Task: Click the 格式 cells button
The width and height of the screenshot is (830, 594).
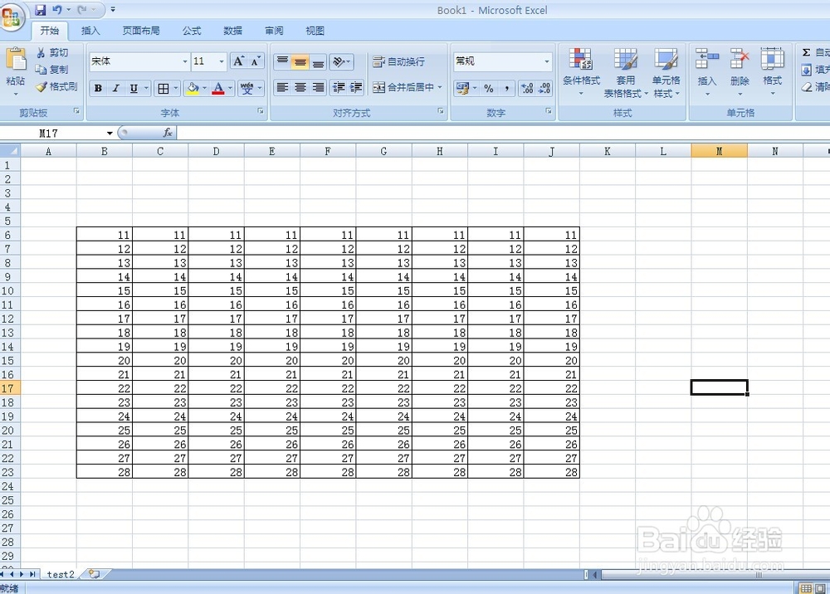Action: pyautogui.click(x=772, y=72)
